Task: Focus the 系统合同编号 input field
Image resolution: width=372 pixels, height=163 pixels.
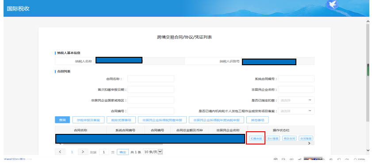Action: tap(296, 79)
